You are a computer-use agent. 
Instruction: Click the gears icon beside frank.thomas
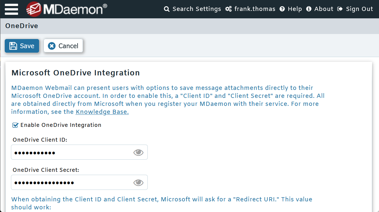pos(228,9)
